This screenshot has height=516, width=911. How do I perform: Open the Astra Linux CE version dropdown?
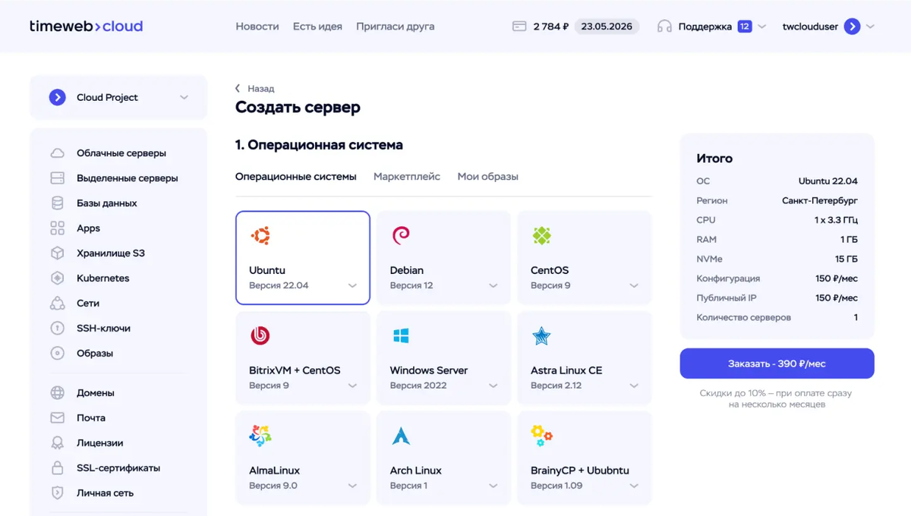pyautogui.click(x=634, y=386)
